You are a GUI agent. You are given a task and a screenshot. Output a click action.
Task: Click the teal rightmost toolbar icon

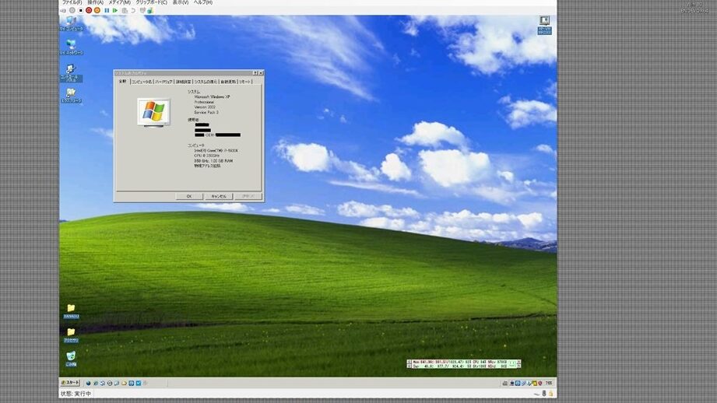[x=149, y=11]
